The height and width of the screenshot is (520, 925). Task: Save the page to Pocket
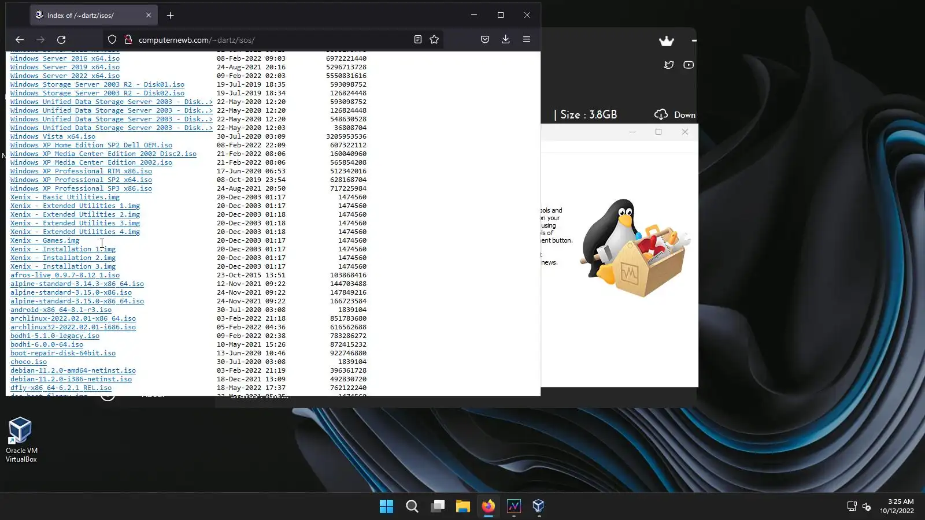coord(485,39)
